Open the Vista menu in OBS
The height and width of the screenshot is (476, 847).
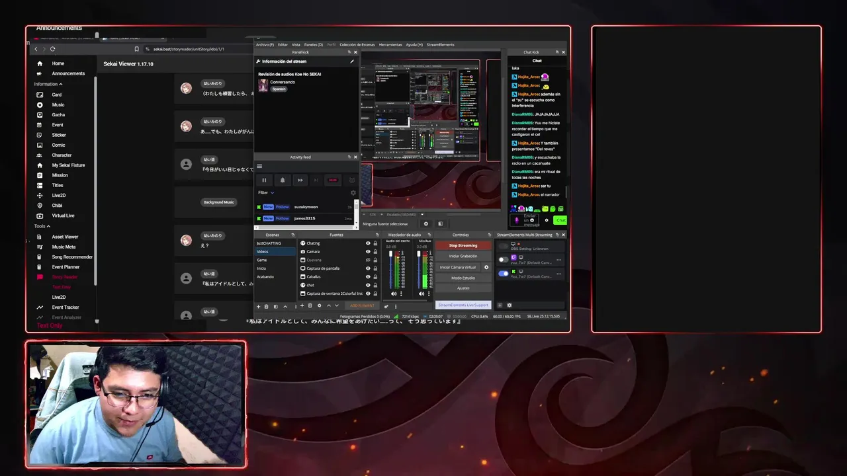[296, 44]
